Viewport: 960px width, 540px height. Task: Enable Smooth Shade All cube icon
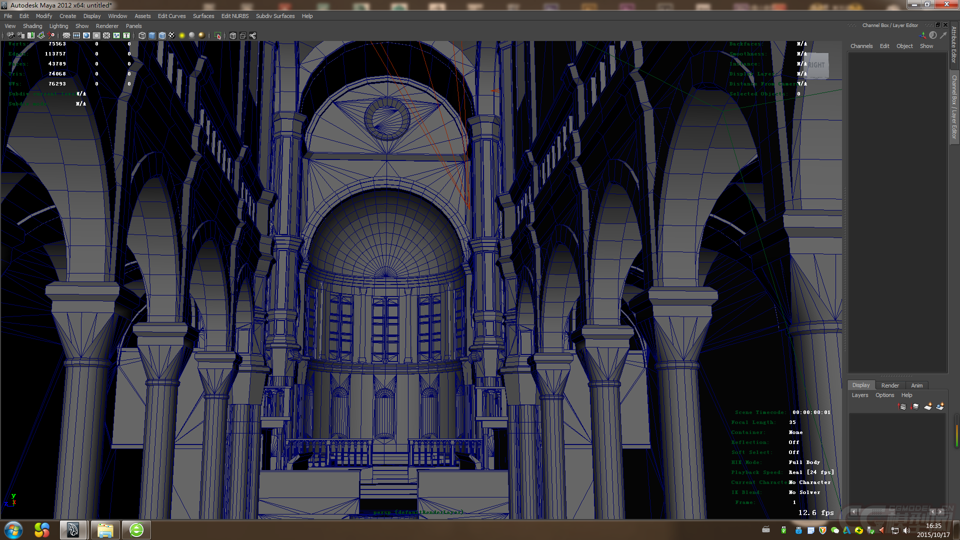tap(152, 35)
